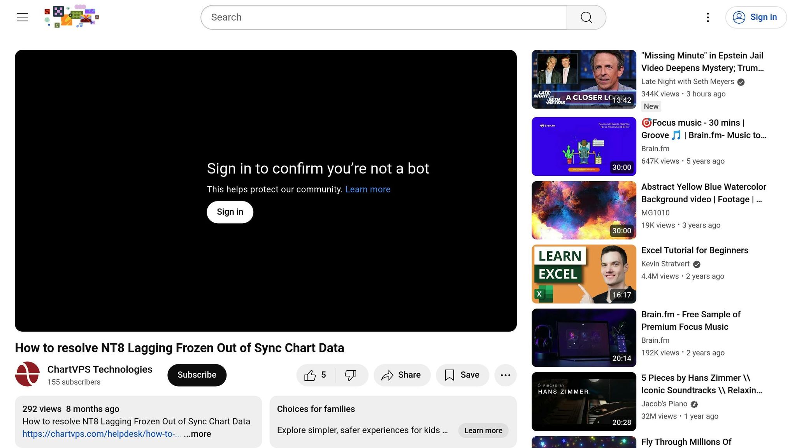Click the search magnifier button
This screenshot has width=797, height=448.
[586, 17]
